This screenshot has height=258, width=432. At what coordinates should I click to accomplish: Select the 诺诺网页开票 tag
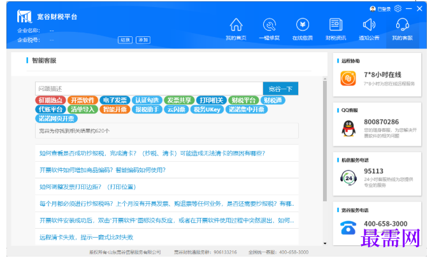pyautogui.click(x=57, y=118)
